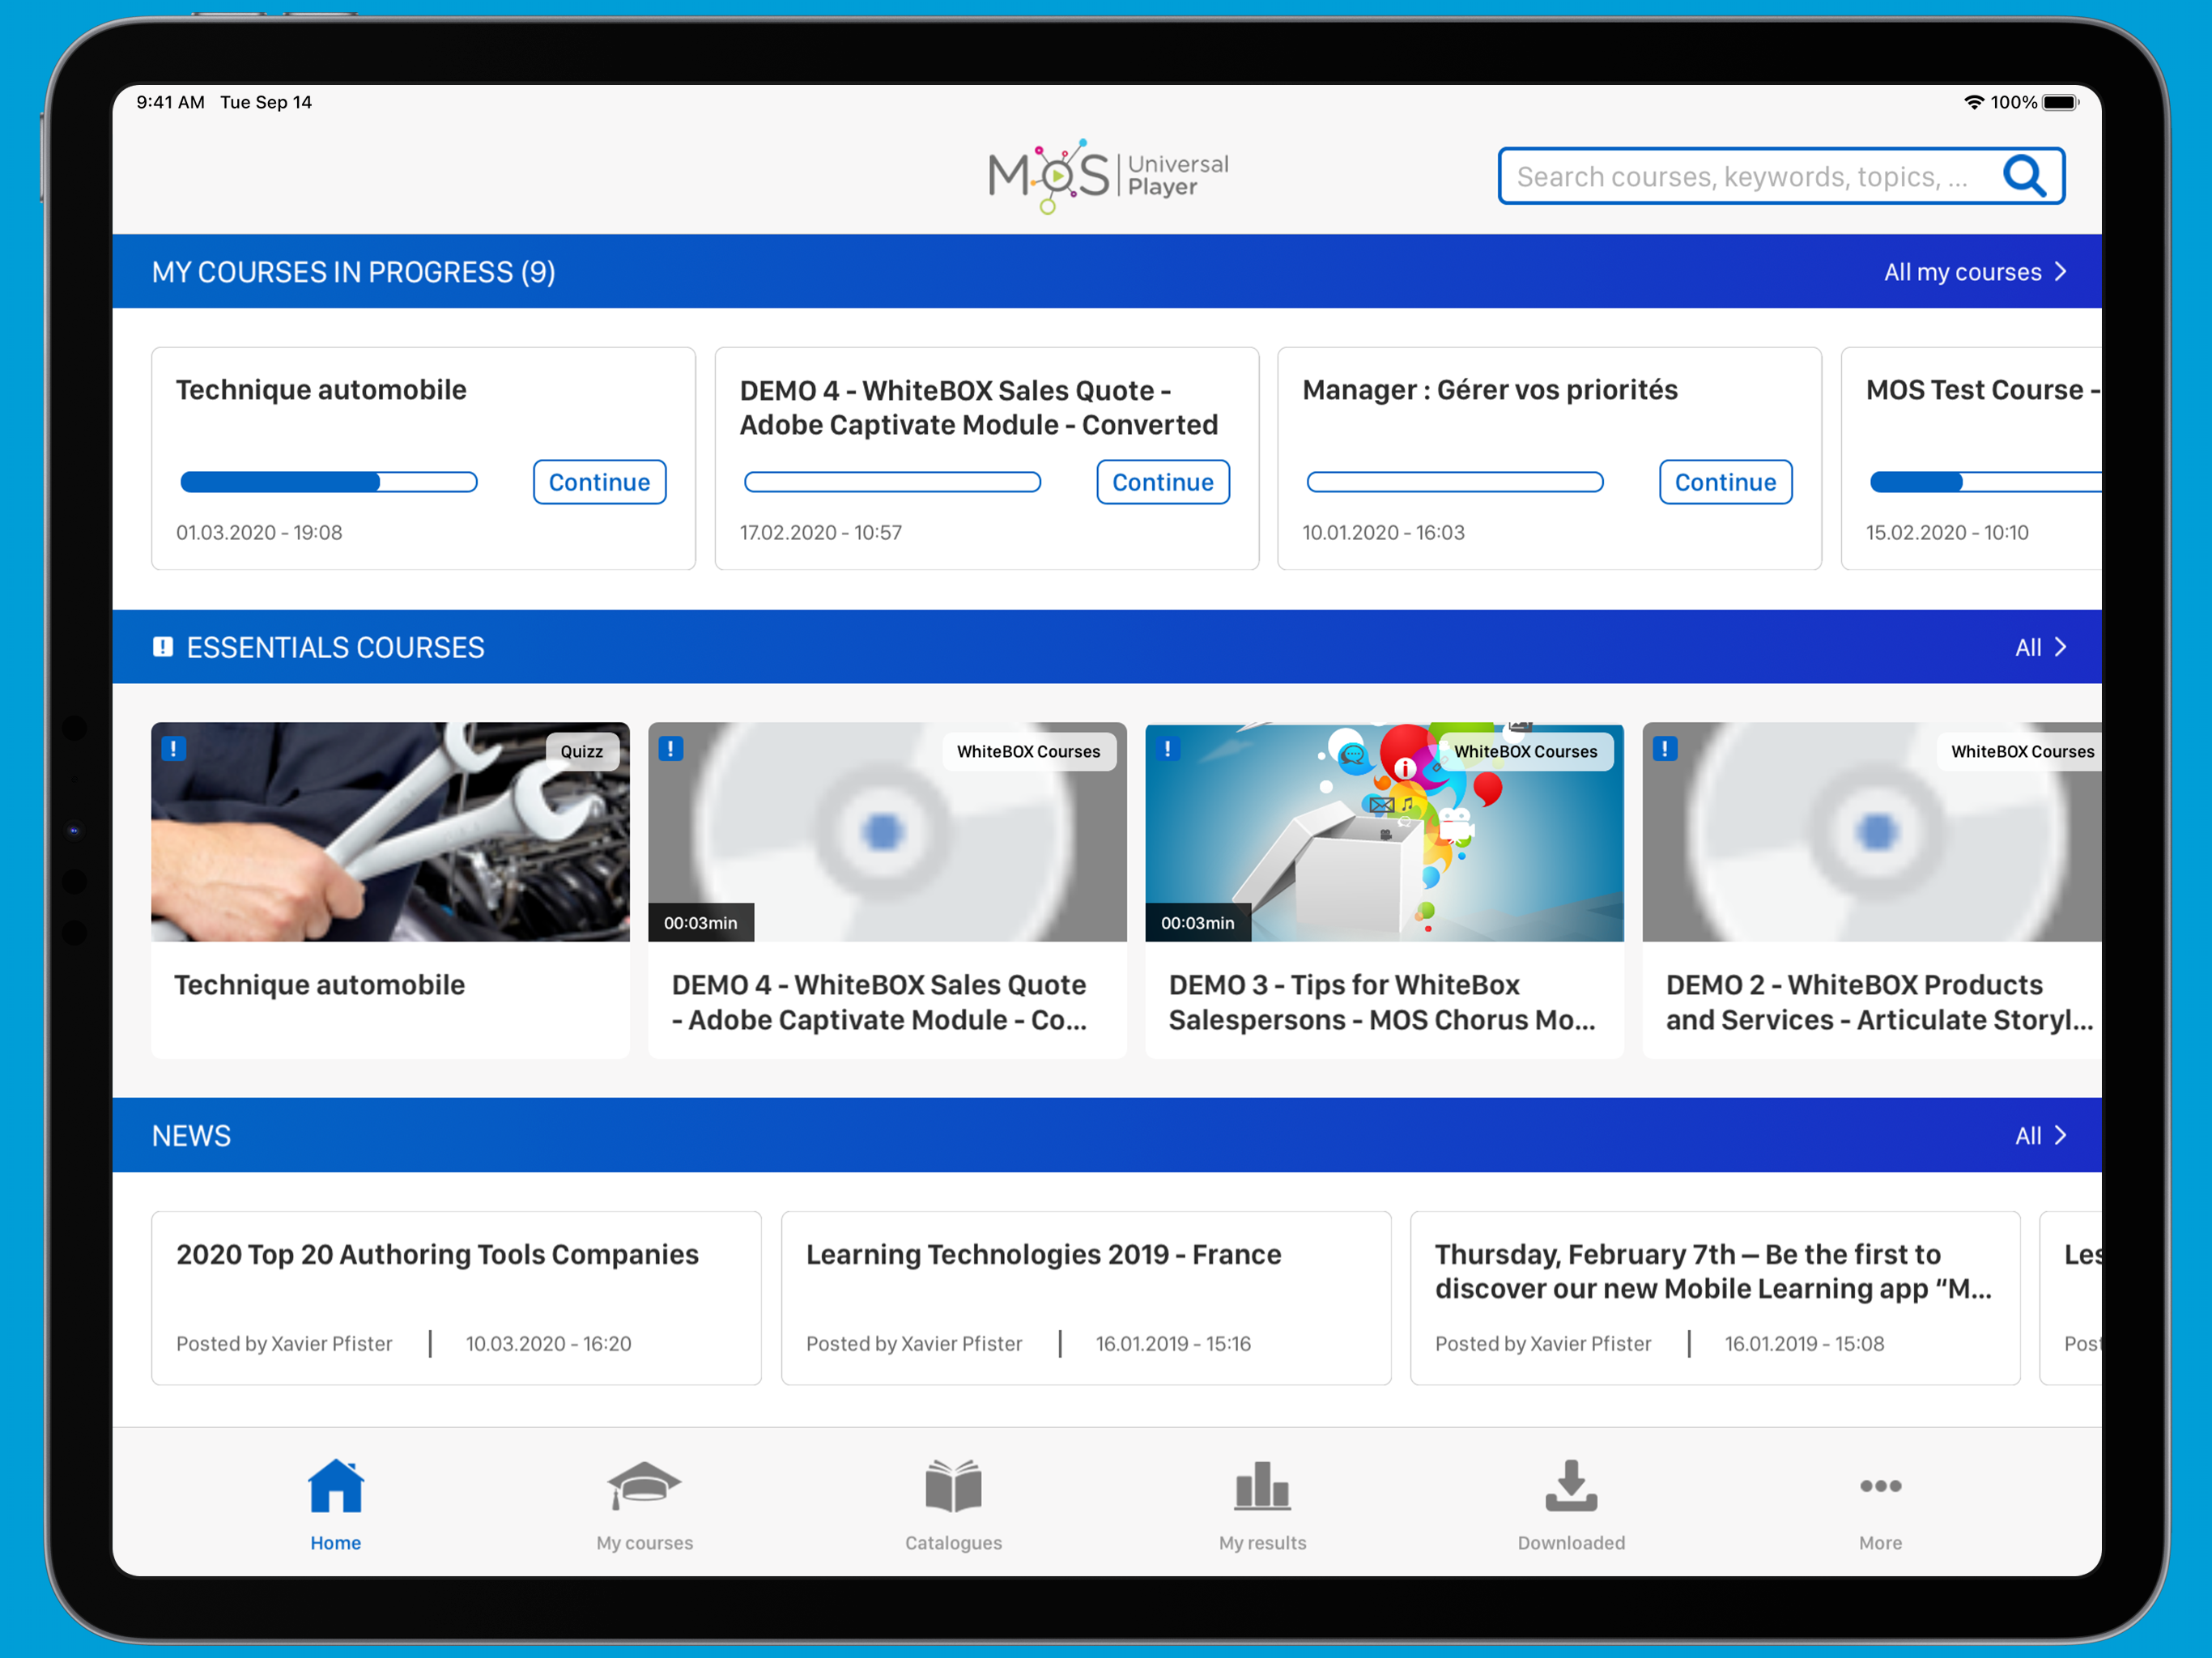Image resolution: width=2212 pixels, height=1658 pixels.
Task: Open the Catalogues book icon
Action: [x=953, y=1485]
